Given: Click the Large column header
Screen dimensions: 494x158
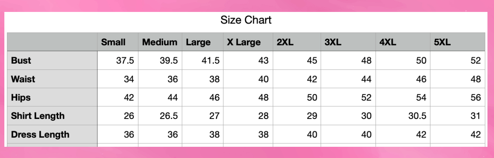Looking at the screenshot, I should click(198, 42).
